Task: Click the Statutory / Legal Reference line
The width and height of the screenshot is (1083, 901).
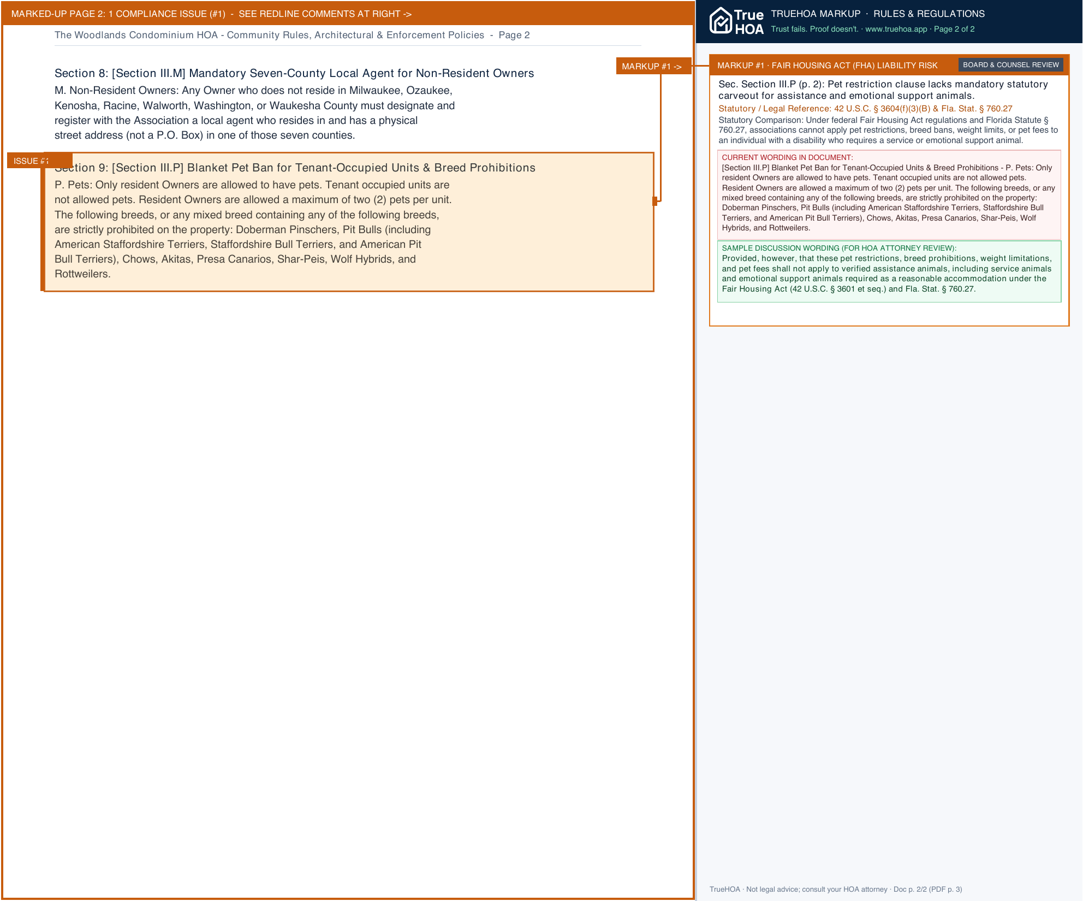Action: point(865,109)
